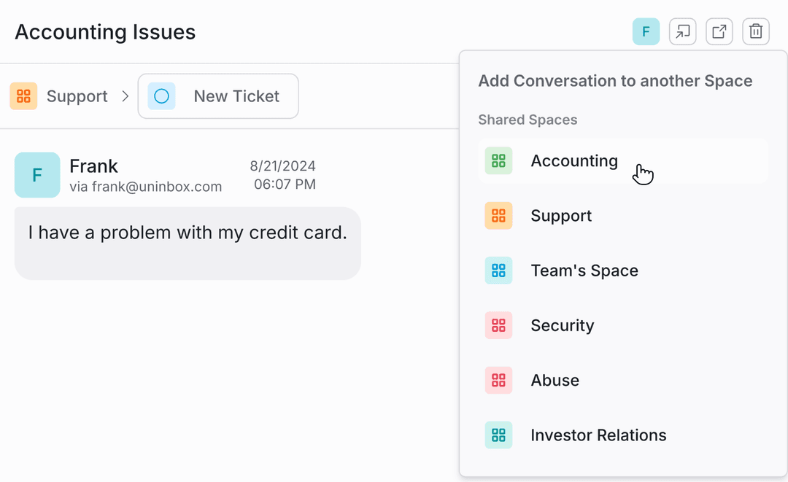Click the blue Team's Space icon
Viewport: 788px width, 482px height.
pyautogui.click(x=498, y=271)
